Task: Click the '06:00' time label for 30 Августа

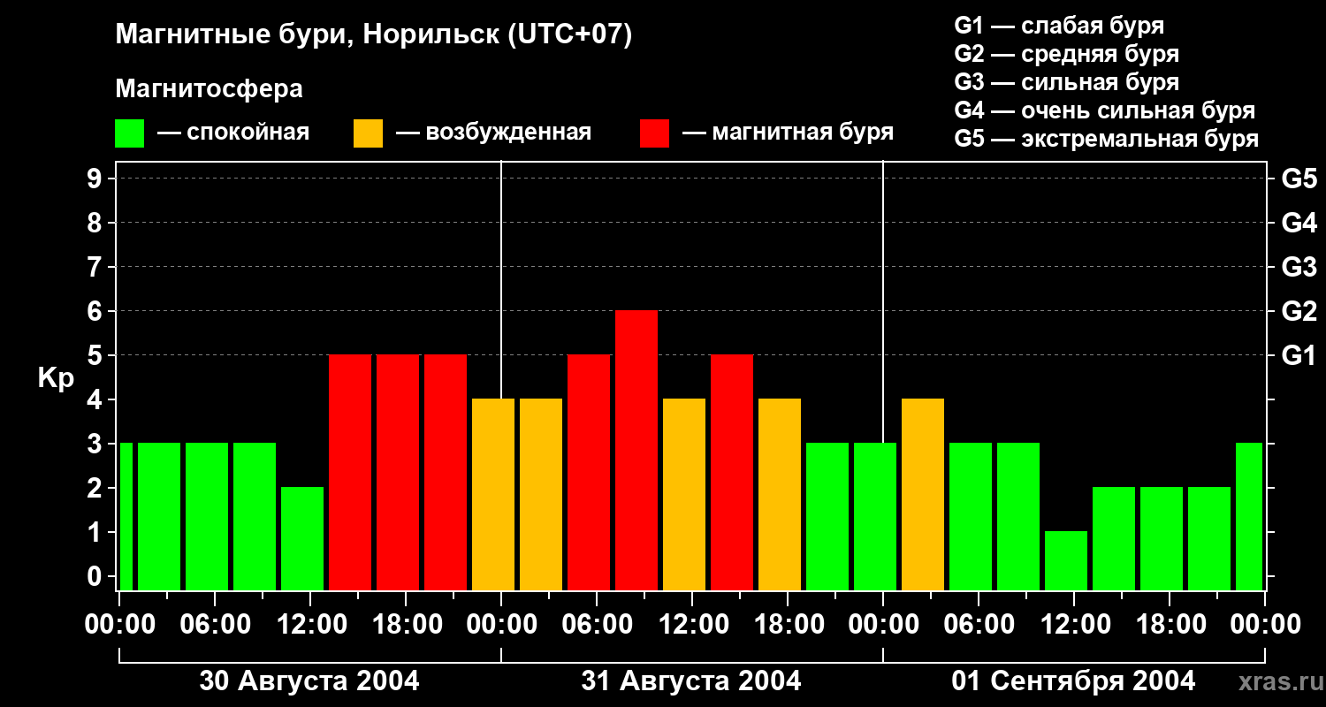Action: pyautogui.click(x=217, y=625)
